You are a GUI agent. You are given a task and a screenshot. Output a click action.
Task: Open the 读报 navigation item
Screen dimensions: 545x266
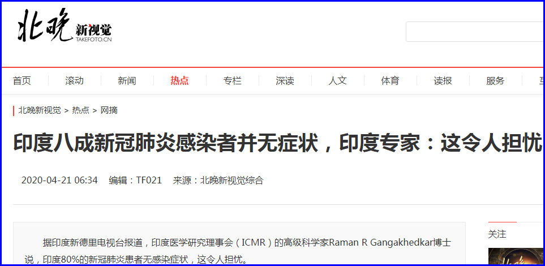[443, 81]
